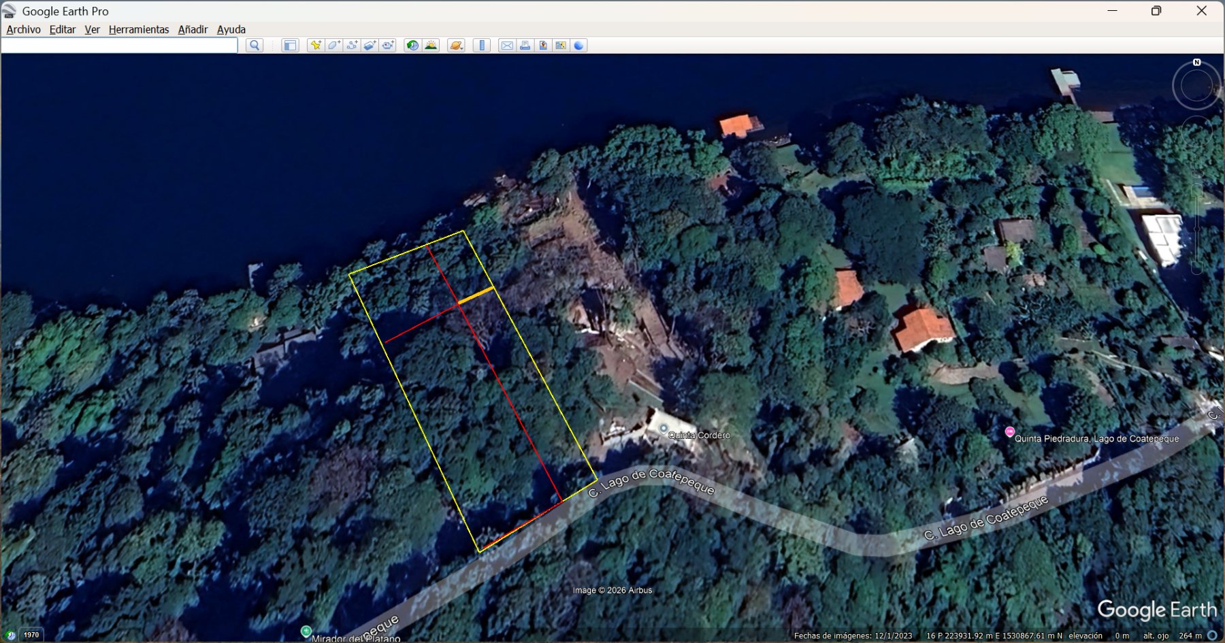
Task: Click the coordinates readout in status bar
Action: tap(994, 636)
